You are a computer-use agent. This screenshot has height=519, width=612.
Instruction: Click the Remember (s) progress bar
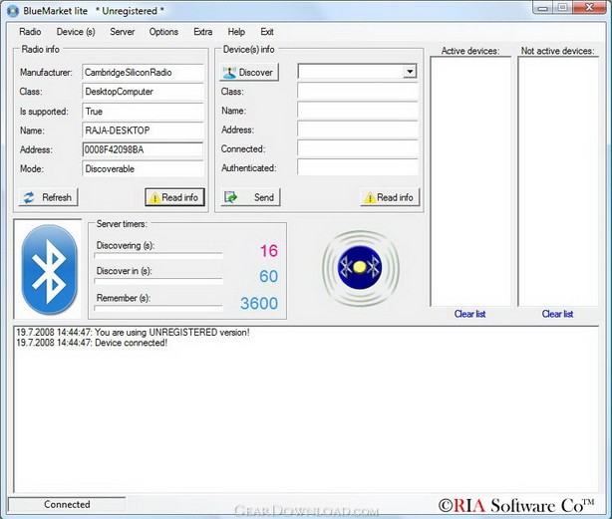[158, 309]
